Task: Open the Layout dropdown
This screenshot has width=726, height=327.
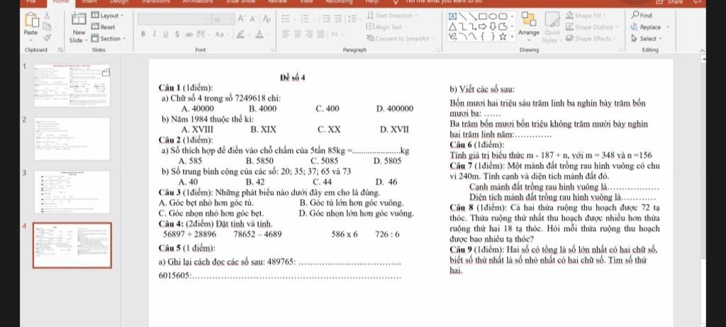Action: (x=108, y=16)
